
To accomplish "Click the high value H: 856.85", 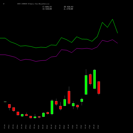I will coord(69,7).
